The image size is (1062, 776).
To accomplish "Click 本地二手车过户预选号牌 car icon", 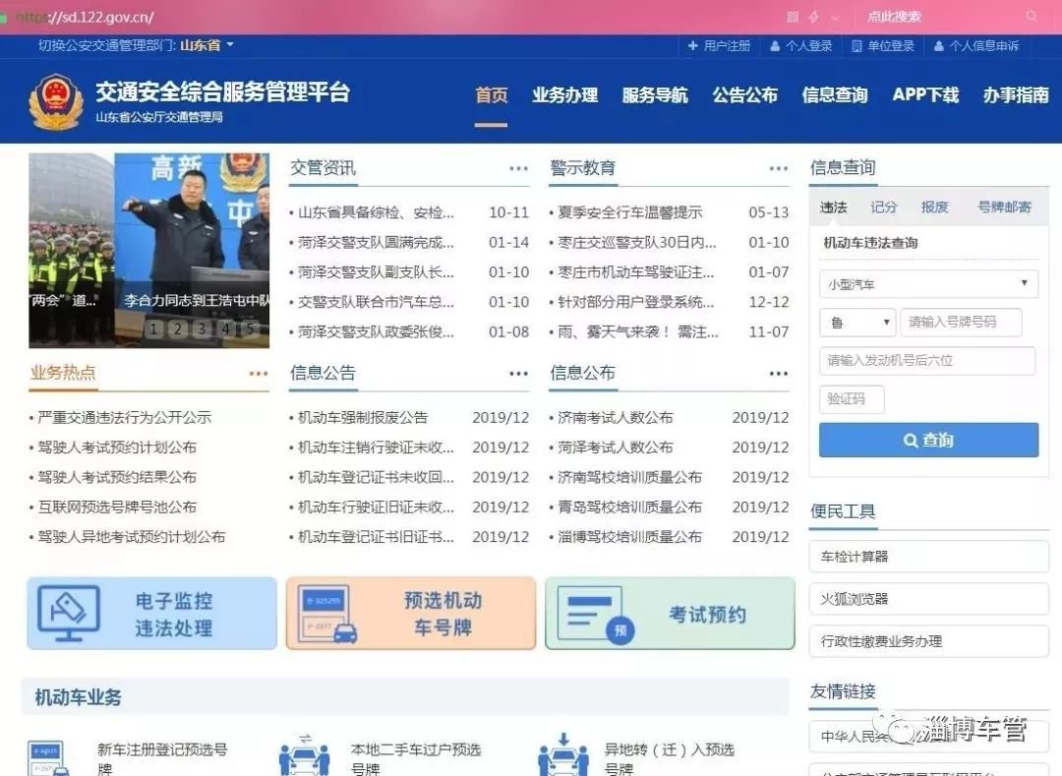I will click(304, 755).
